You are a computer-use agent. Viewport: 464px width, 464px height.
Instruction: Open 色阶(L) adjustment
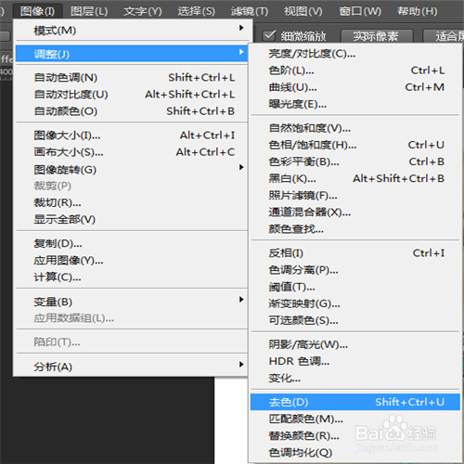[355, 71]
